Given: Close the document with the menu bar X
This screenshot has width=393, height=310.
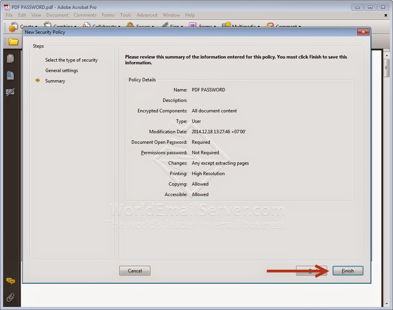Looking at the screenshot, I should [386, 15].
